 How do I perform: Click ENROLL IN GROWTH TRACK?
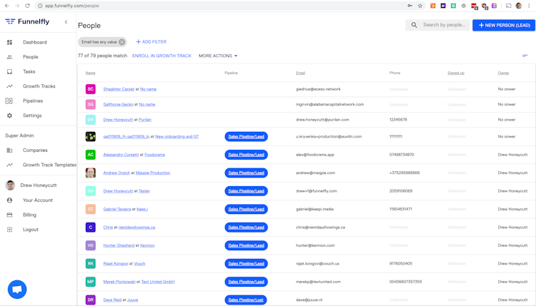[x=162, y=56]
